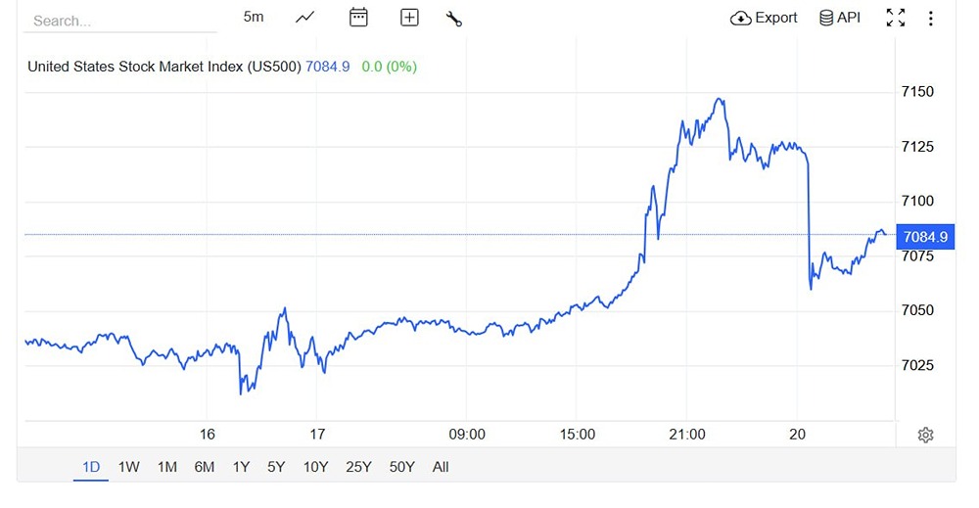Switch to the 1Y range

241,467
